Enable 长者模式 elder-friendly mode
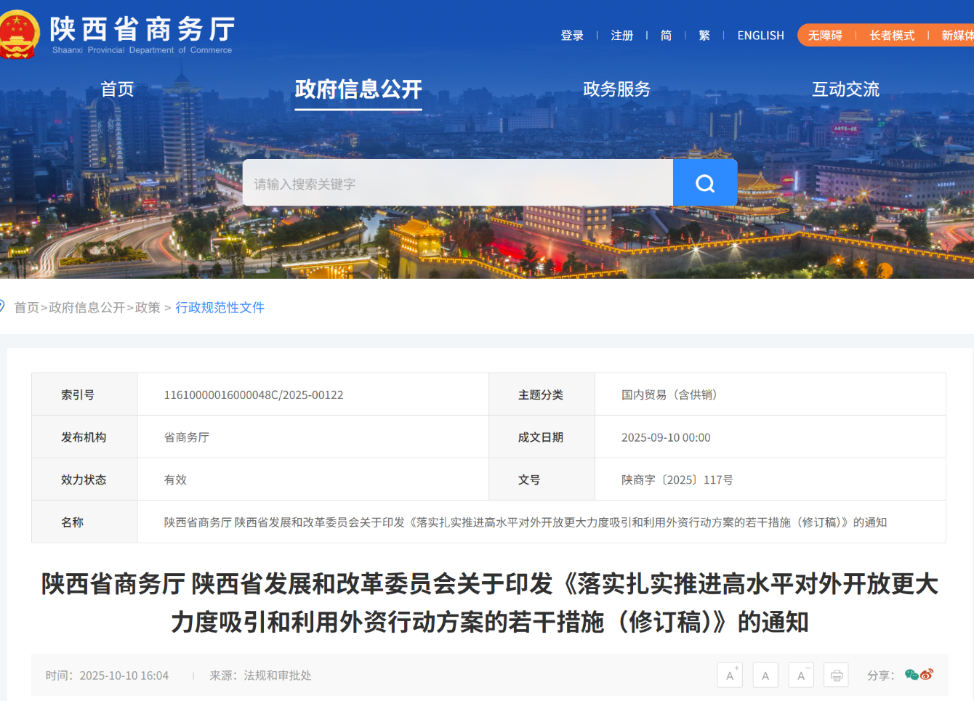The image size is (974, 701). (892, 36)
